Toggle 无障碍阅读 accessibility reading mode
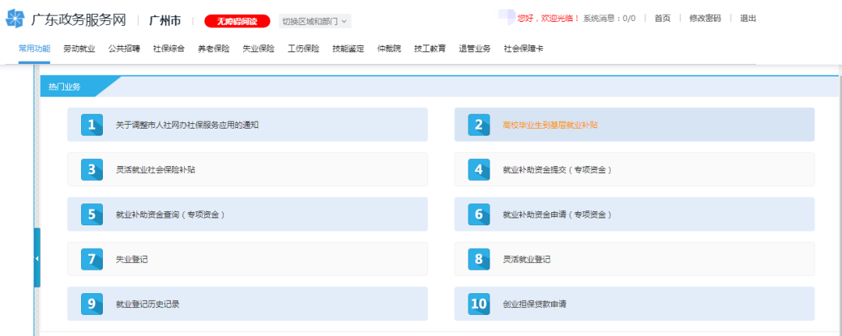 [x=237, y=22]
